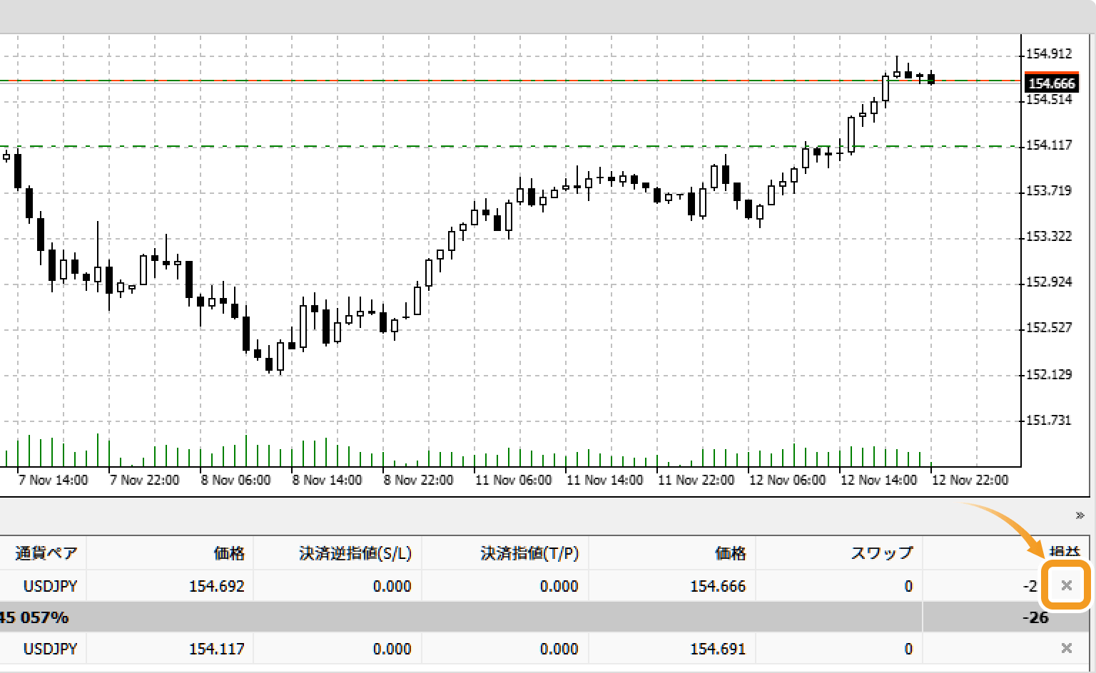Image resolution: width=1096 pixels, height=673 pixels.
Task: Click the 152.129 price axis label
Action: pyautogui.click(x=1049, y=375)
